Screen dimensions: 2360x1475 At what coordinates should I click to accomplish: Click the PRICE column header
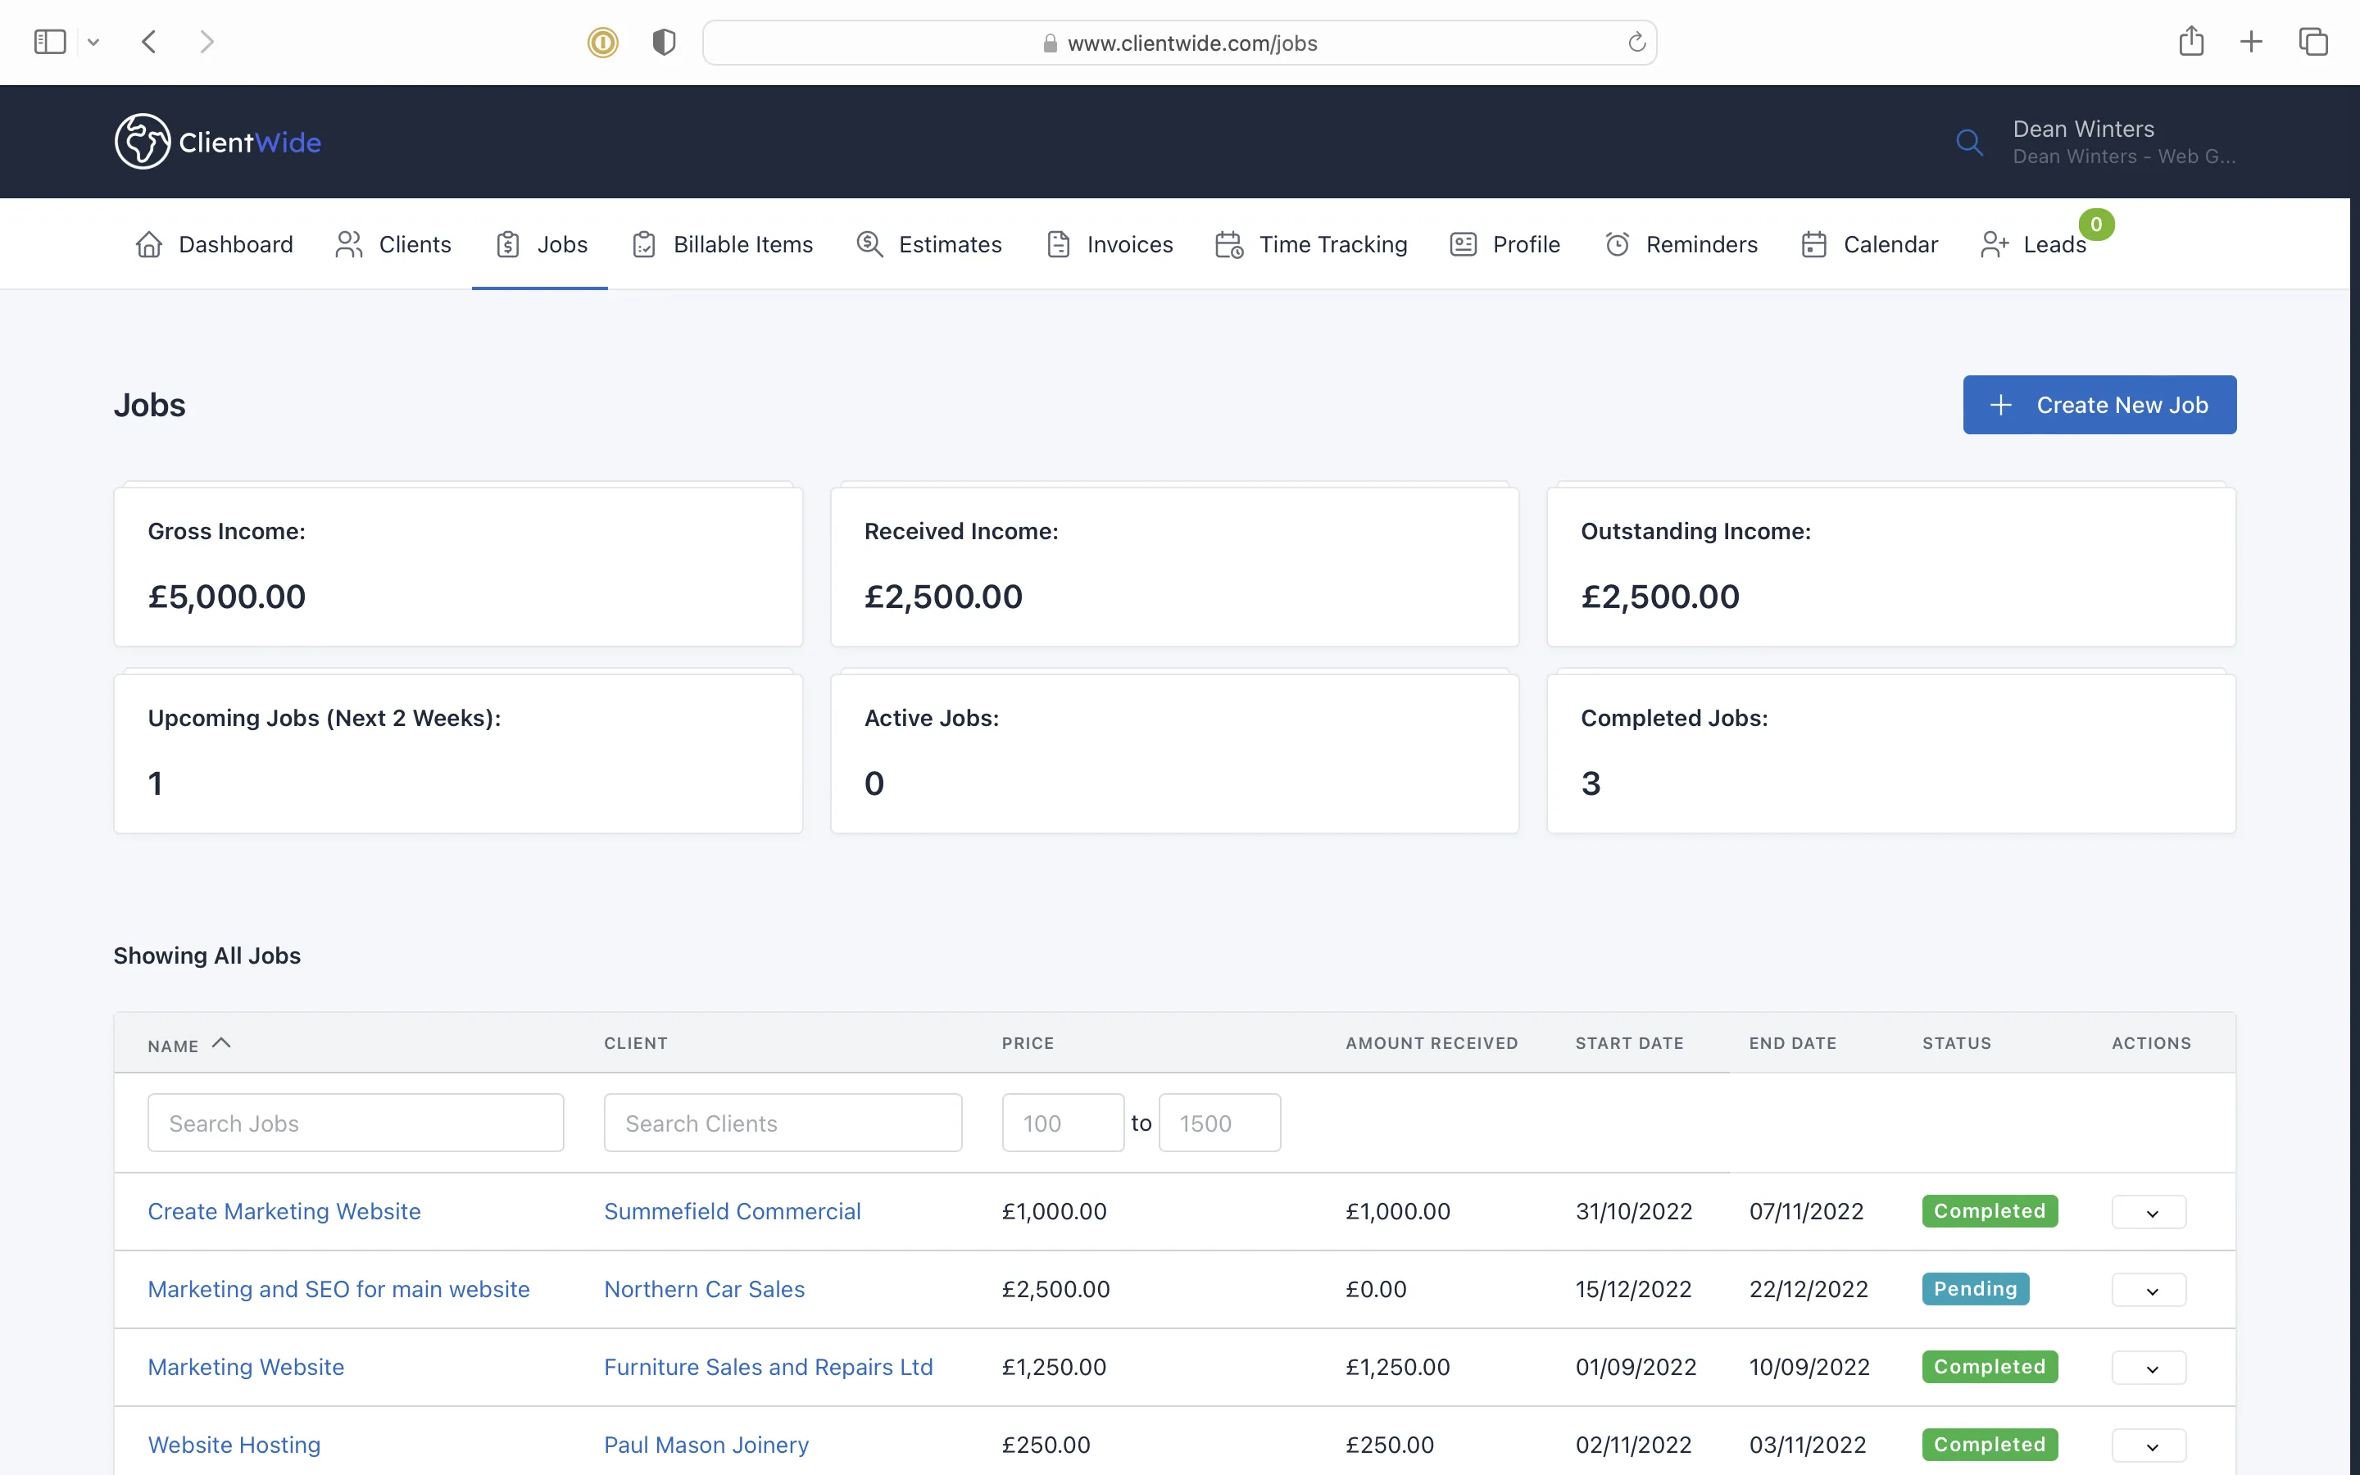point(1028,1044)
